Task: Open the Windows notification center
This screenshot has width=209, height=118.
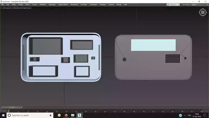Action: pyautogui.click(x=205, y=115)
